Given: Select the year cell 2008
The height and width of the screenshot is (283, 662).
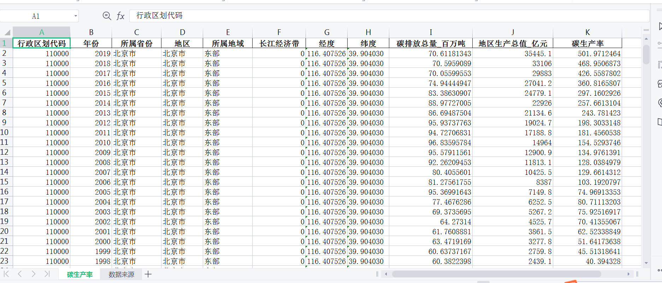Looking at the screenshot, I should click(91, 162).
